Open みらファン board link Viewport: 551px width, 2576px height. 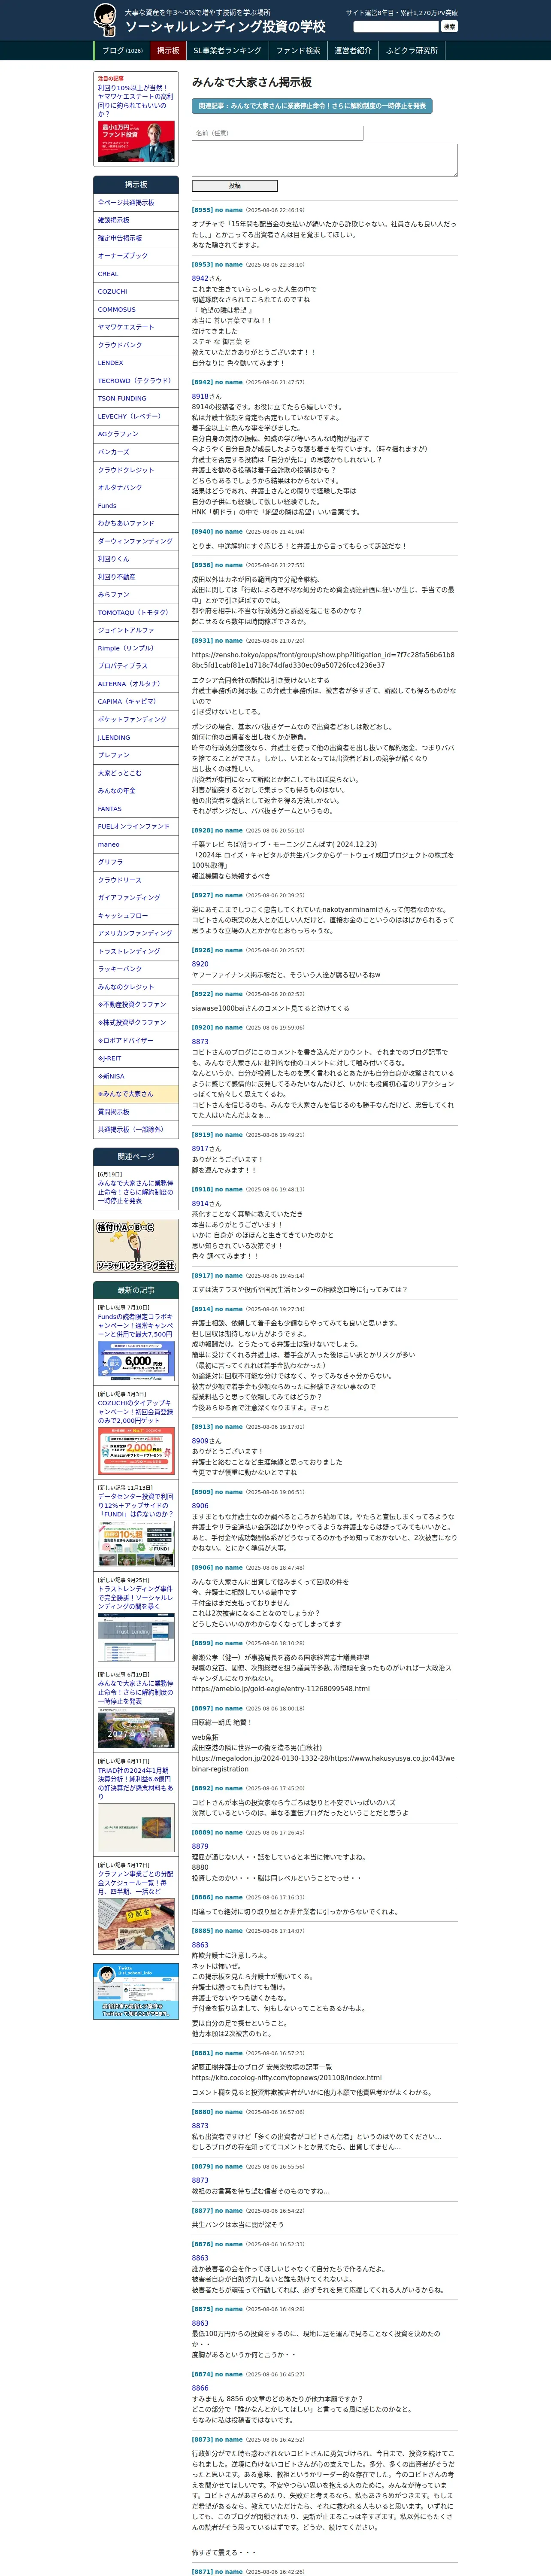point(136,594)
